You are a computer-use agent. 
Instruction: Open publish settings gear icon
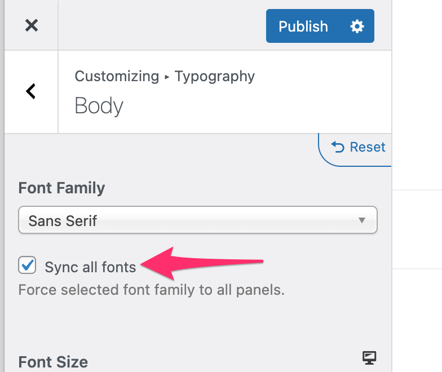pos(357,26)
